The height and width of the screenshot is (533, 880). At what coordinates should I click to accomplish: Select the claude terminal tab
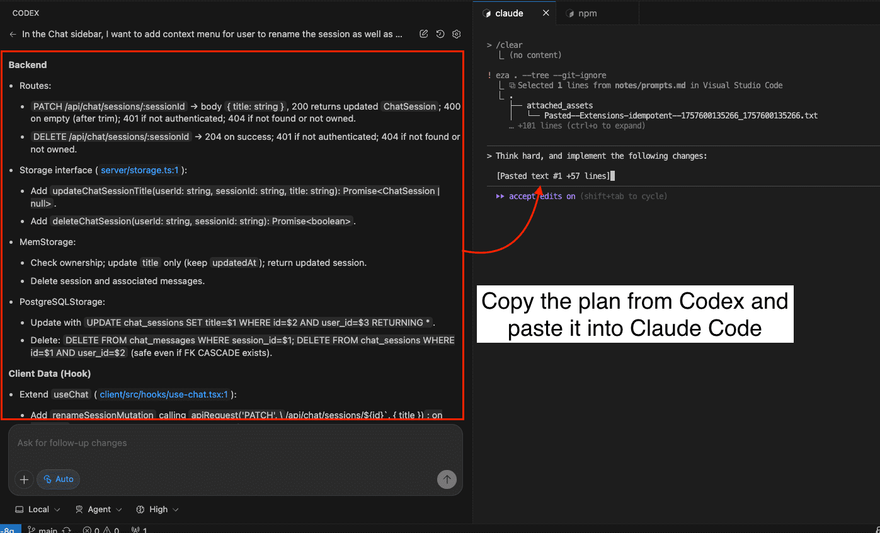click(x=510, y=13)
